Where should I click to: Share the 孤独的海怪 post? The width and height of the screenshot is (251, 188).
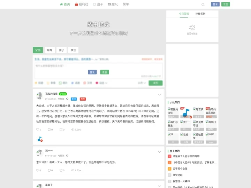(x=61, y=130)
